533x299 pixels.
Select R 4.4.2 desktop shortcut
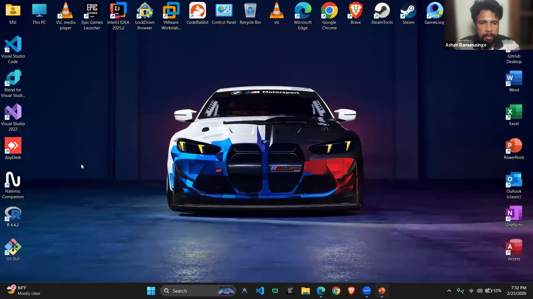tap(13, 217)
